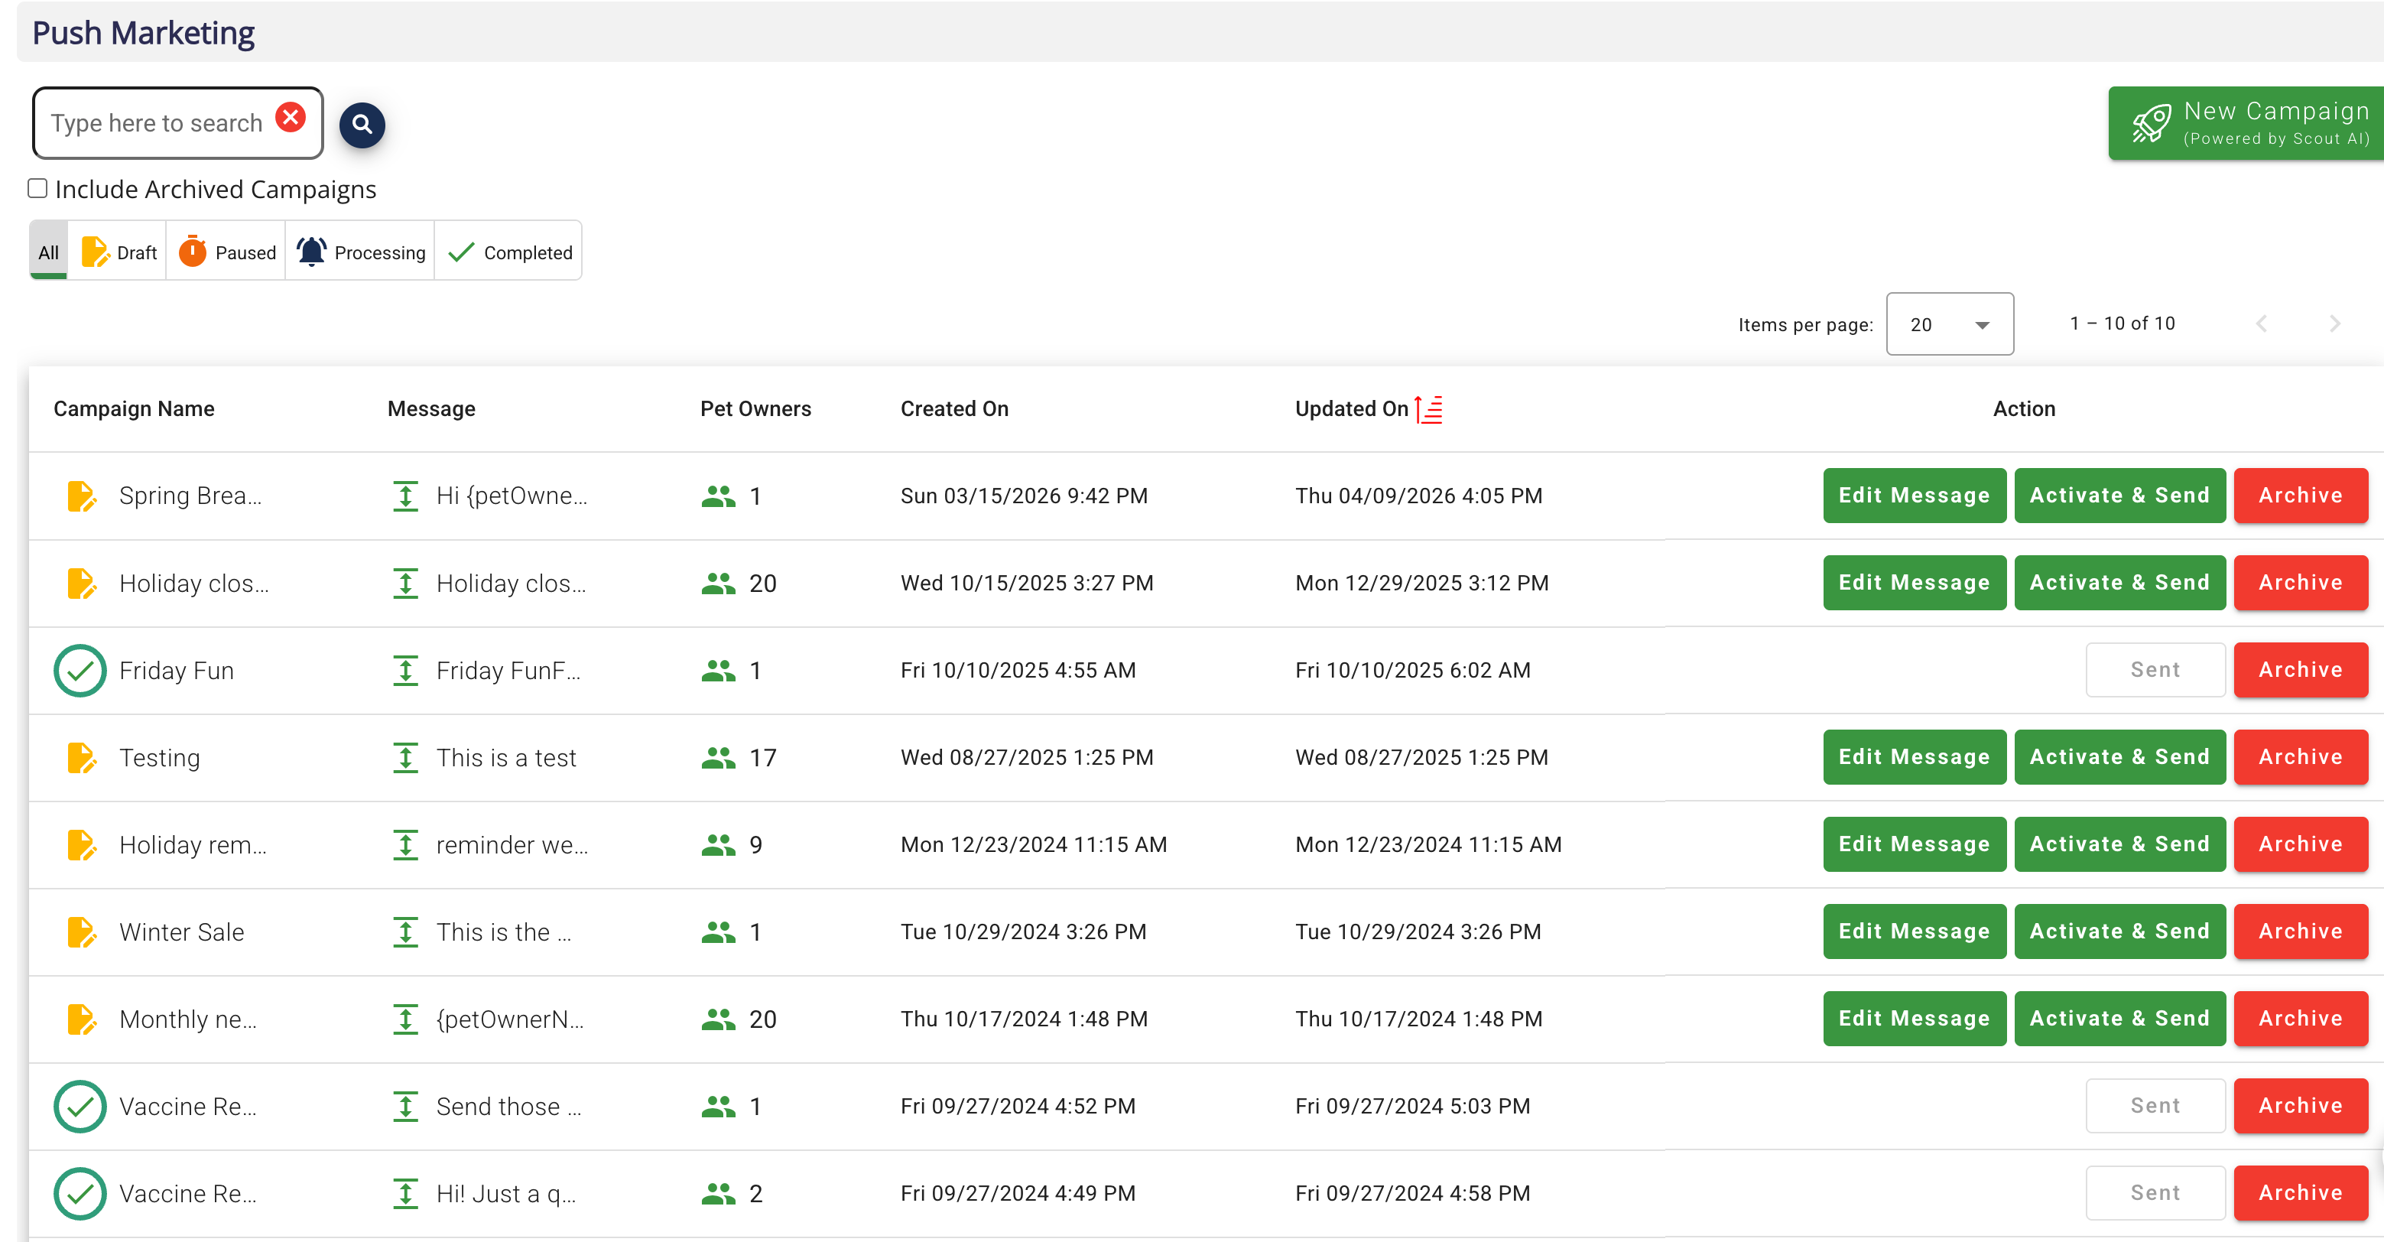
Task: Click pet owners icon in Holiday closure row
Action: coord(717,583)
